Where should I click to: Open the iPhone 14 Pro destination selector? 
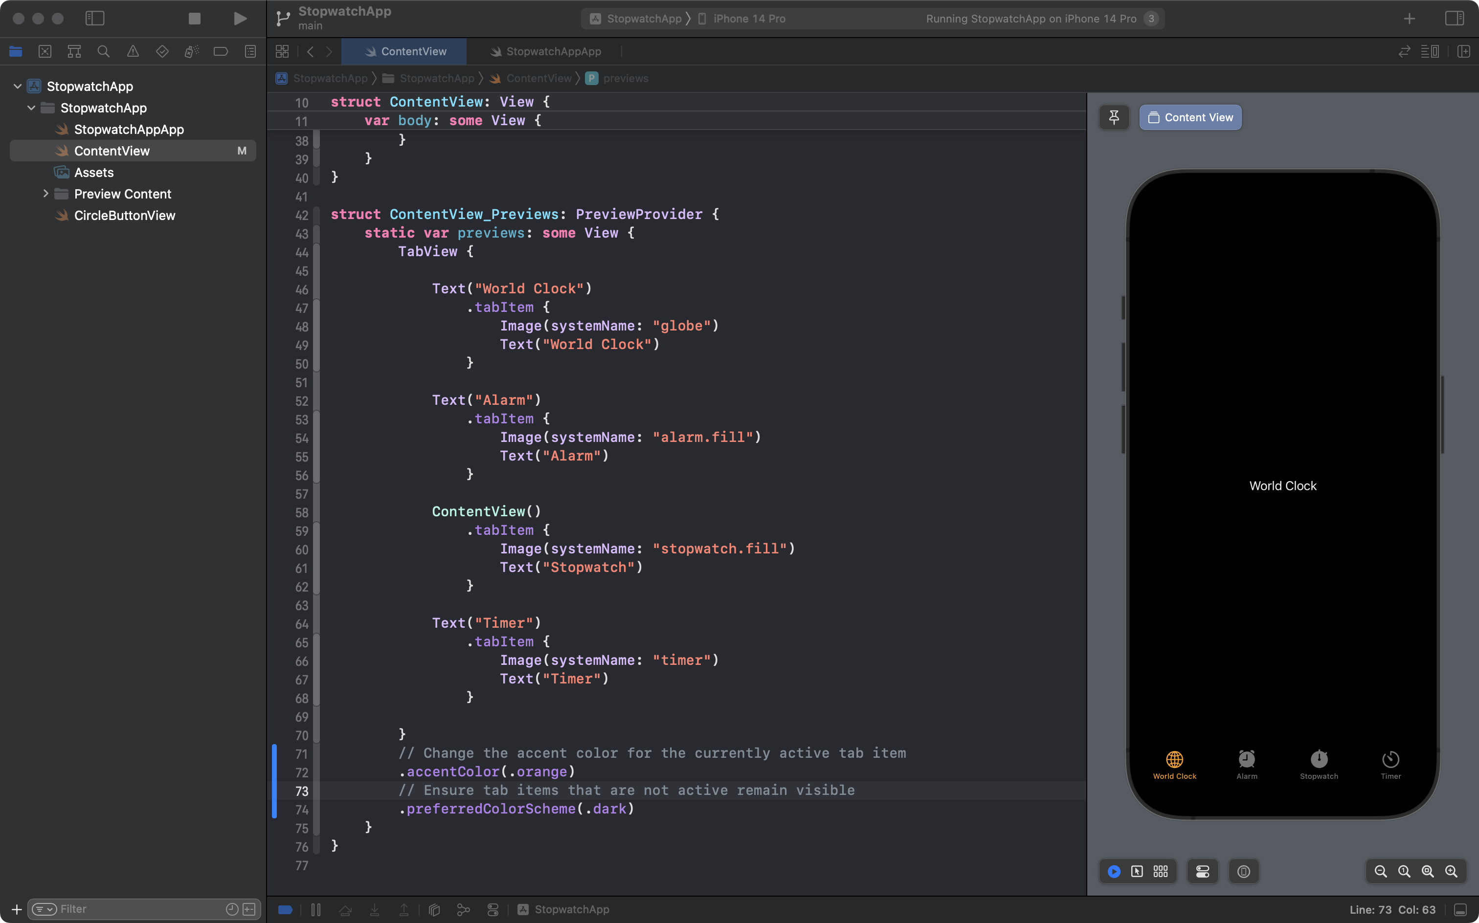click(749, 18)
